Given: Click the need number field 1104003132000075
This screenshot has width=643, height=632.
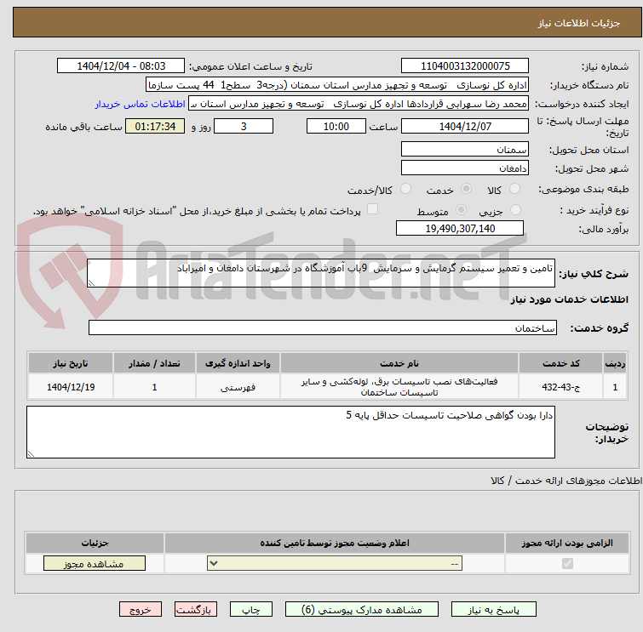Looking at the screenshot, I should tap(465, 66).
